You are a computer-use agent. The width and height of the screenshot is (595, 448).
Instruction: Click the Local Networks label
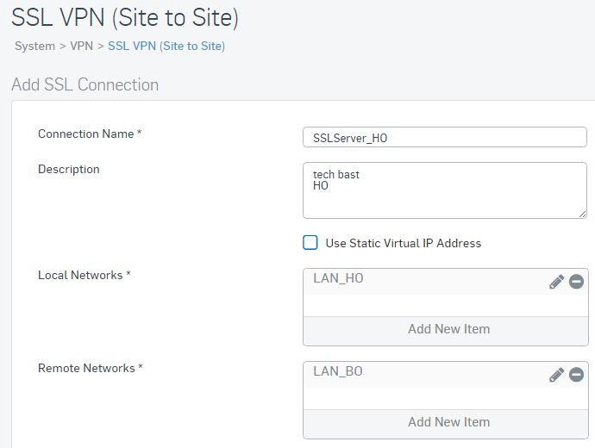pos(85,275)
